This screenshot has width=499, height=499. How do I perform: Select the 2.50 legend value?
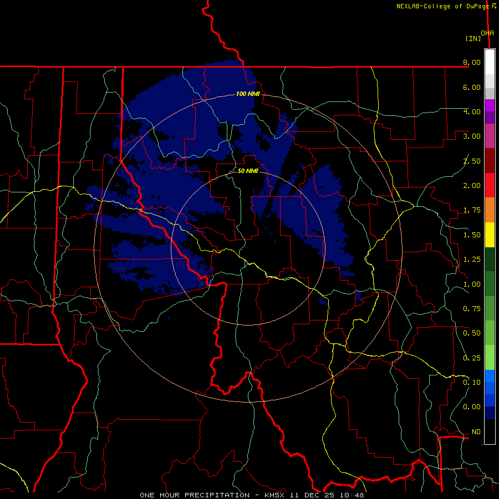tap(472, 161)
